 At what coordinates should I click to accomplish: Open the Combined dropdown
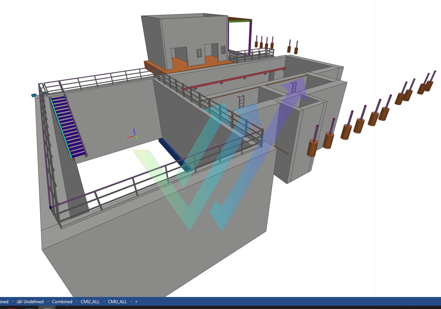tap(77, 302)
